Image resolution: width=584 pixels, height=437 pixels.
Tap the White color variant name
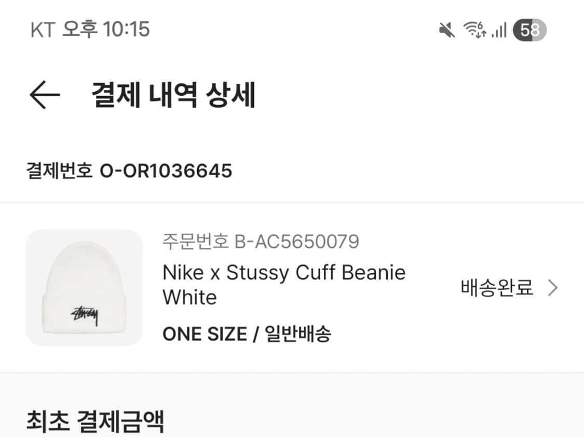tap(189, 298)
